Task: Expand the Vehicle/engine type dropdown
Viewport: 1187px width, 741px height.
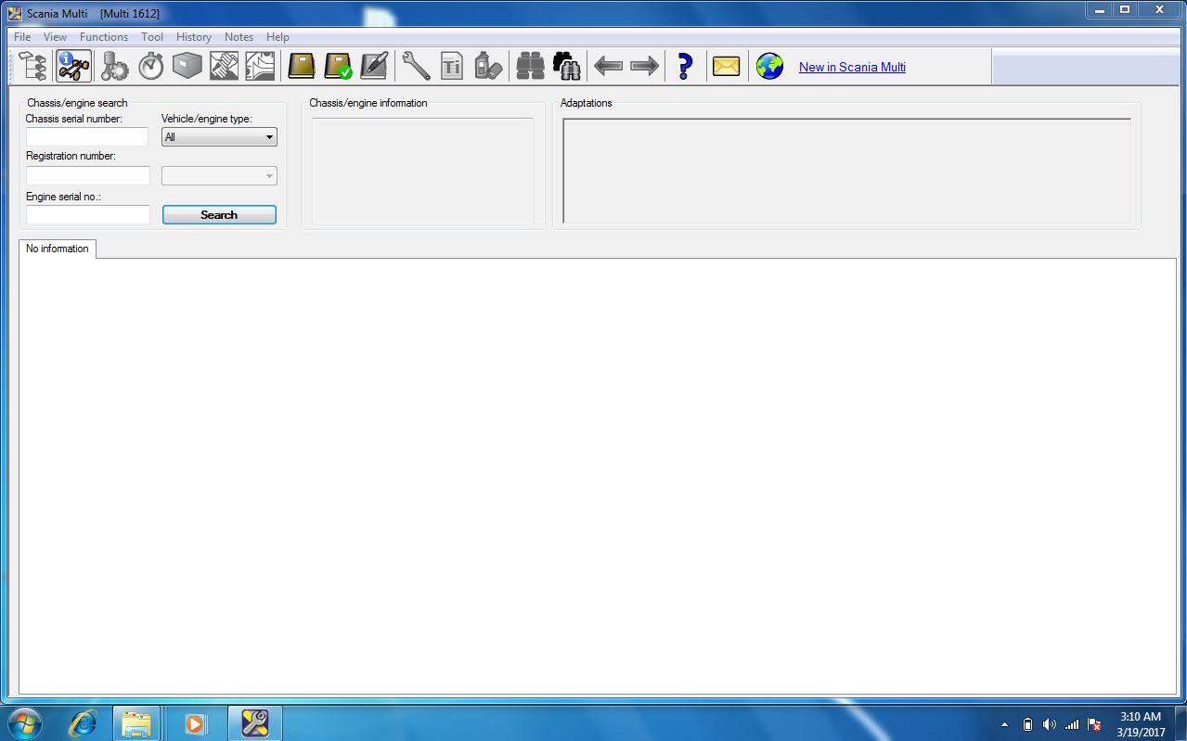Action: (x=219, y=137)
